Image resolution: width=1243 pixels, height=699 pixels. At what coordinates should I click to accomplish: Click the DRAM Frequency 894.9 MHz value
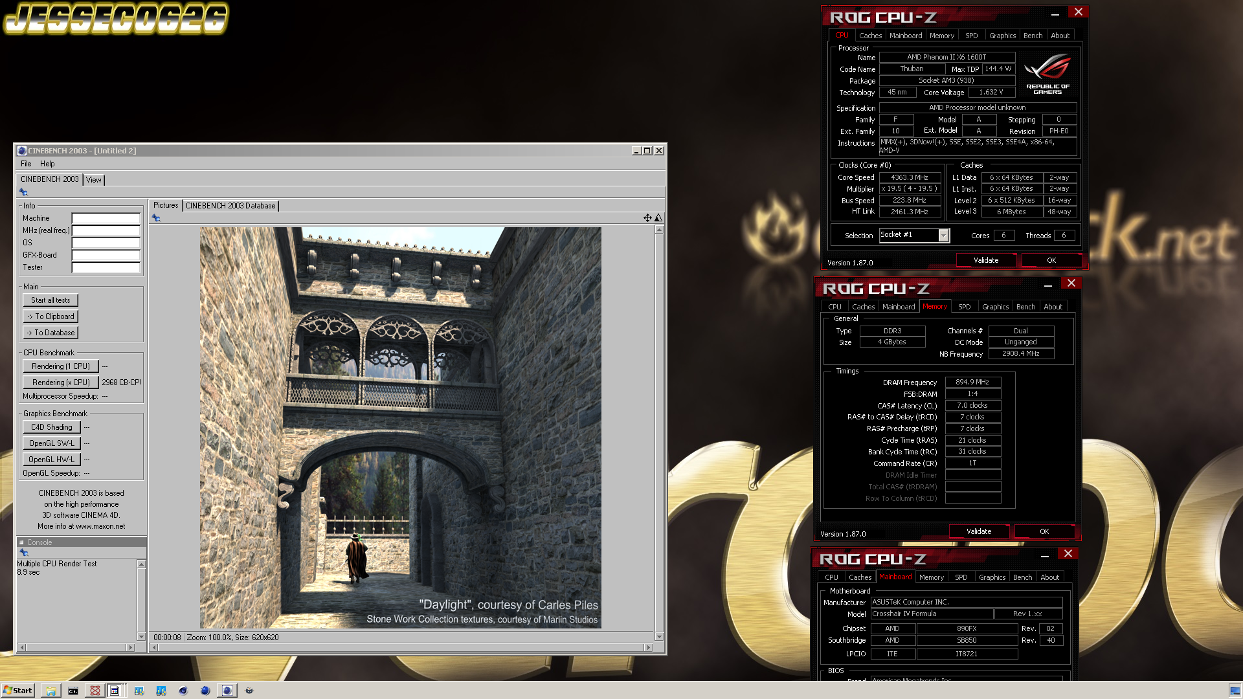coord(972,383)
